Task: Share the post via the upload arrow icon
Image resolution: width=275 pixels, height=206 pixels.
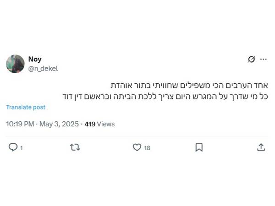Action: tap(261, 147)
